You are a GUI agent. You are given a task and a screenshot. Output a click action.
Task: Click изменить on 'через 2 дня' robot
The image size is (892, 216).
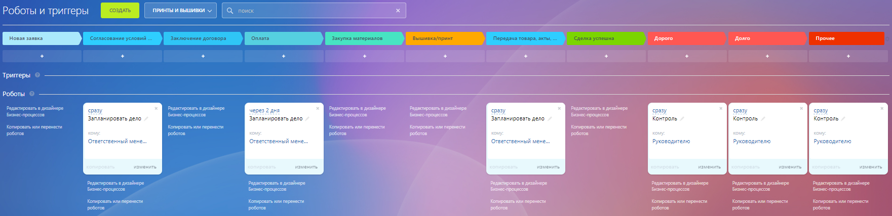coord(306,167)
